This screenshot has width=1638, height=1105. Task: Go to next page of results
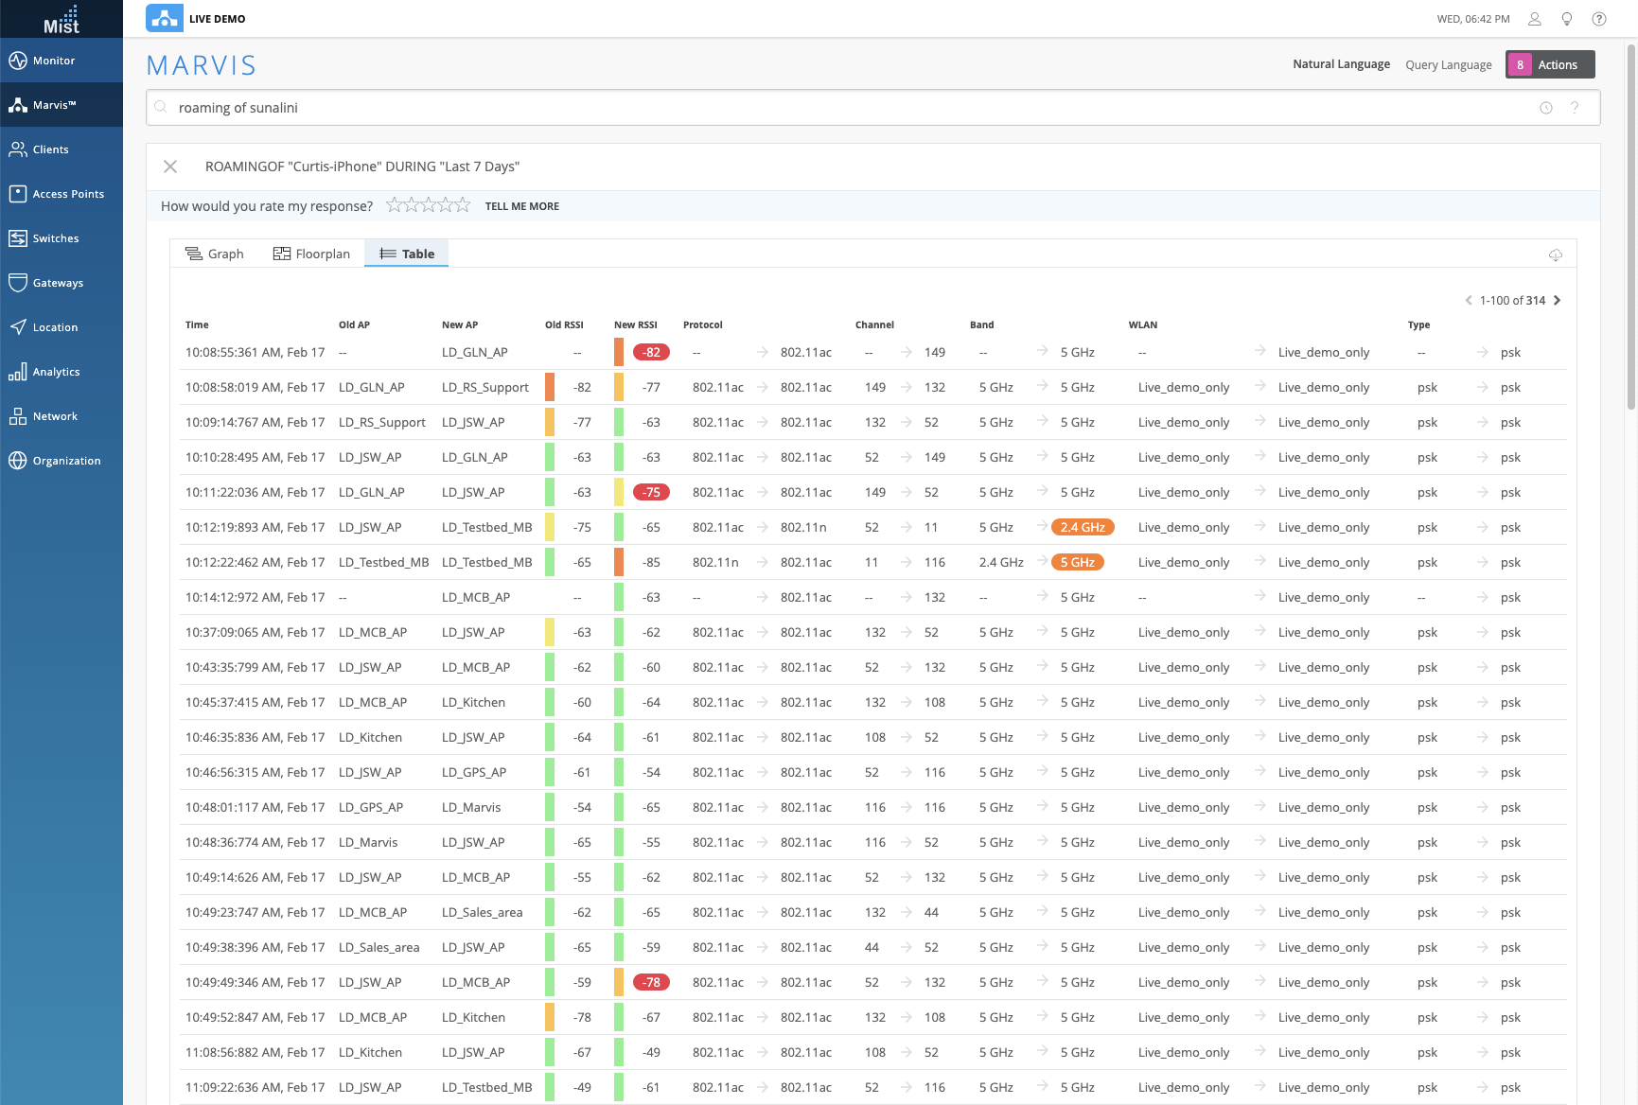click(1558, 301)
